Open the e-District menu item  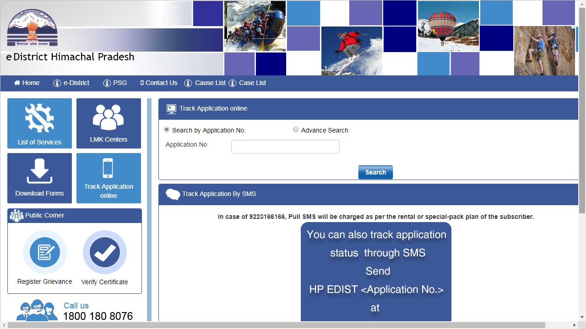(71, 83)
